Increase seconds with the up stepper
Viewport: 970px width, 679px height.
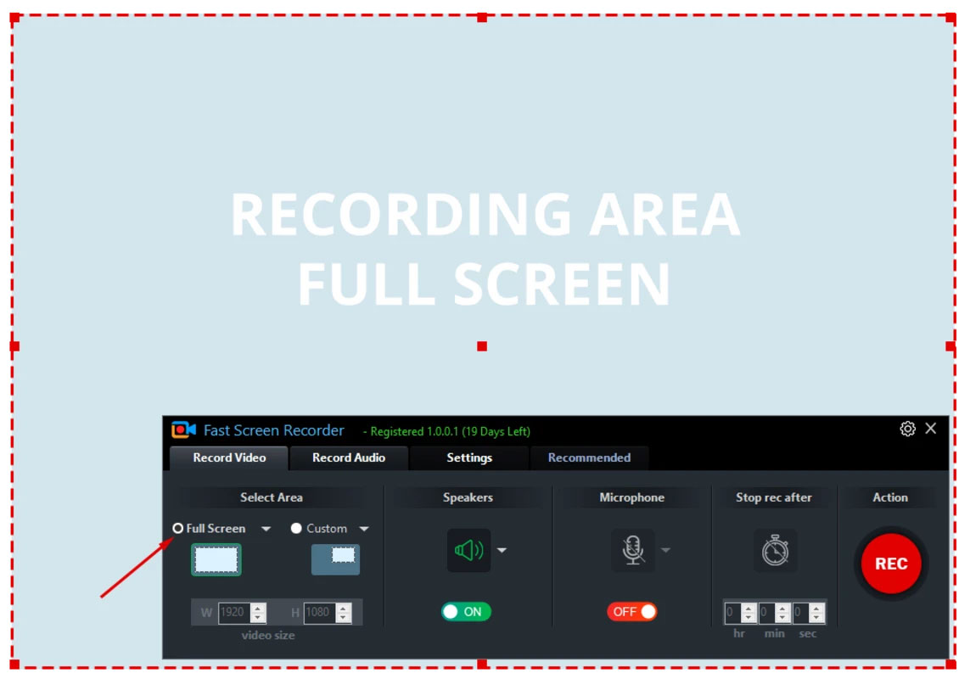coord(816,608)
